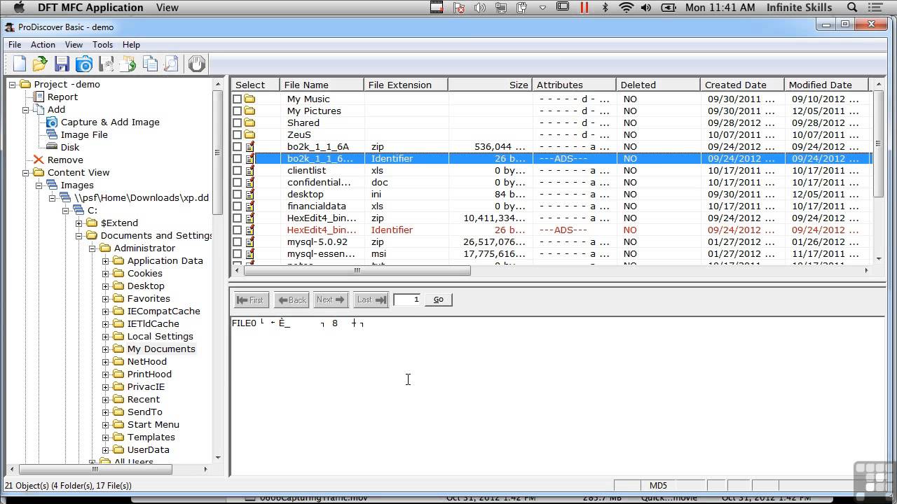Click the Search magnifier document icon
This screenshot has height=504, width=897.
click(171, 64)
